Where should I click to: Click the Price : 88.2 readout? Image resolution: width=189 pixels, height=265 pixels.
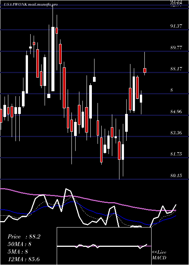pyautogui.click(x=24, y=237)
